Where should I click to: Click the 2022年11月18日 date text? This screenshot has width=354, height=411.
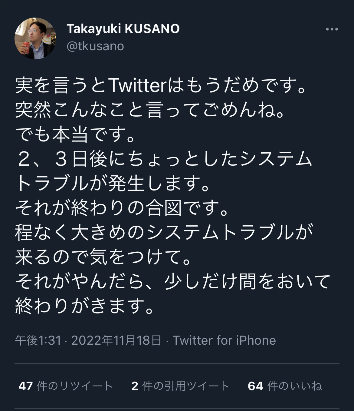[116, 340]
